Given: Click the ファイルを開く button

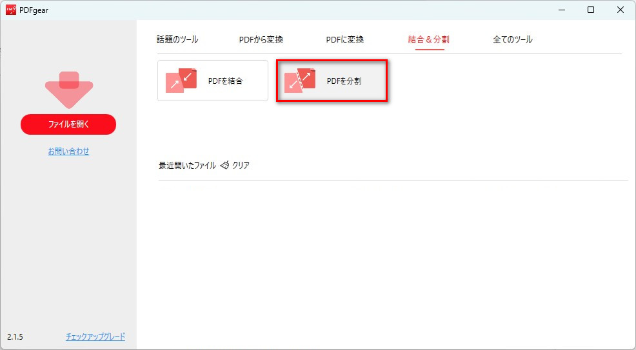Looking at the screenshot, I should click(68, 124).
